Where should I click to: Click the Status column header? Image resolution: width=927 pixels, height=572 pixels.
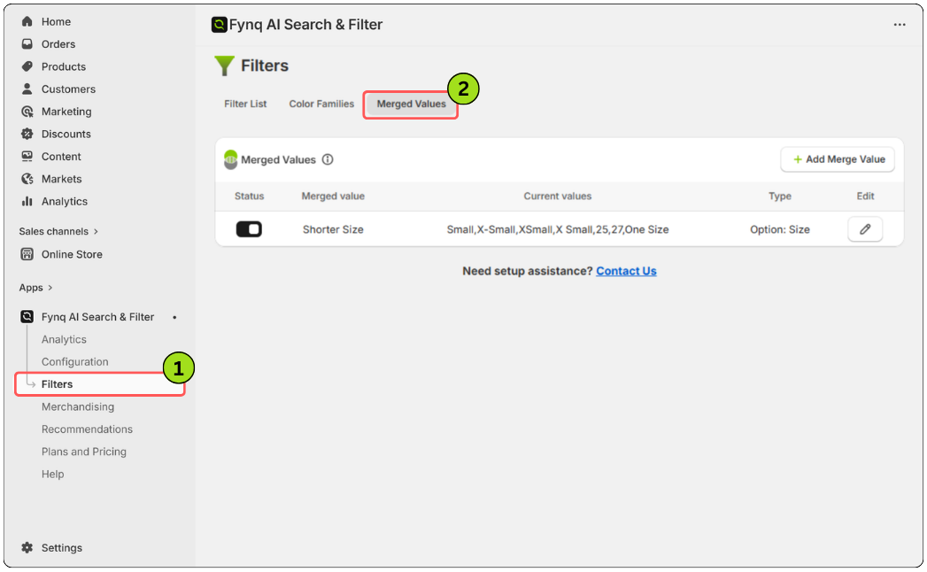[250, 197]
